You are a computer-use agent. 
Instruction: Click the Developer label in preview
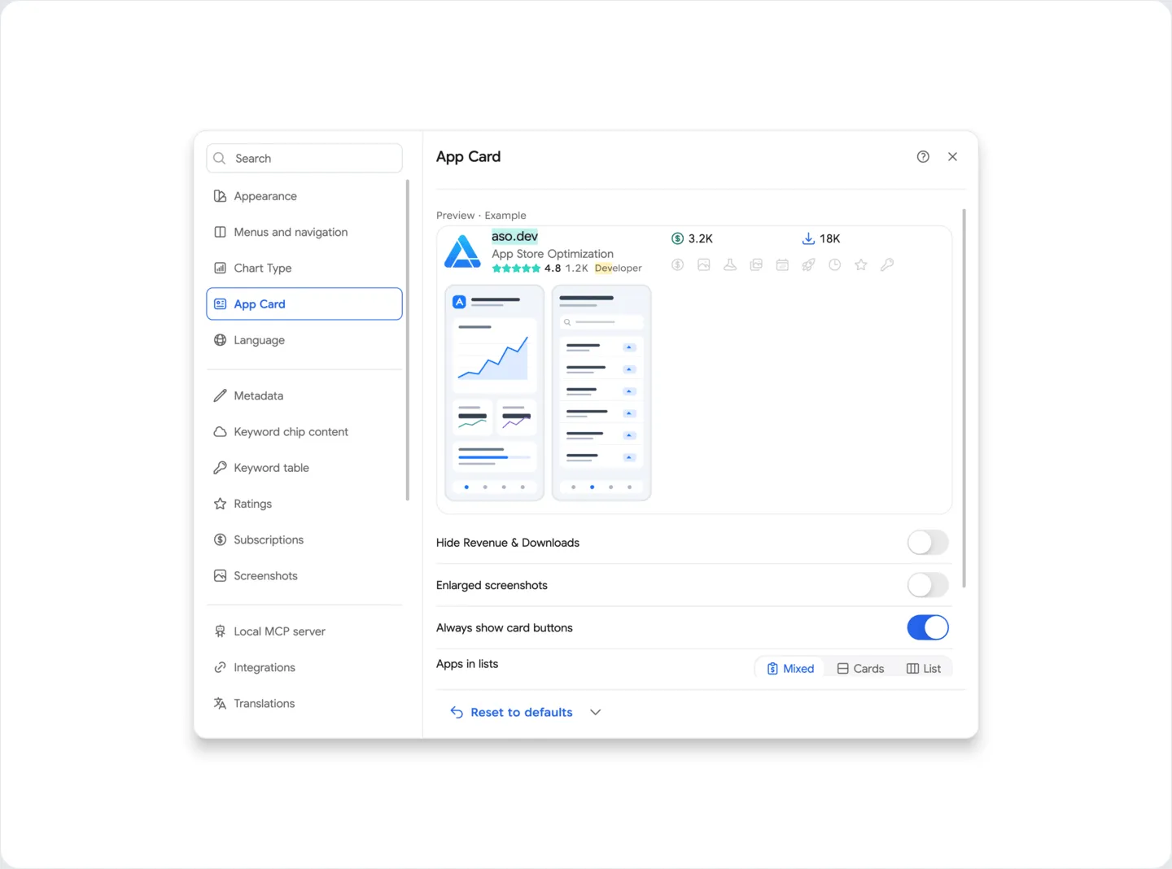coord(618,269)
